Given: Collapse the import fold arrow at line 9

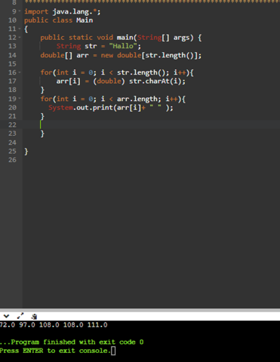Looking at the screenshot, I should [x=20, y=11].
